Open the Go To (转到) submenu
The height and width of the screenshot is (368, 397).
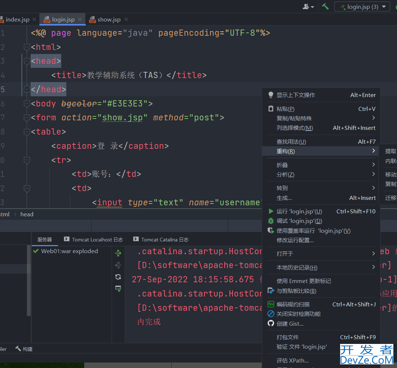click(x=321, y=188)
